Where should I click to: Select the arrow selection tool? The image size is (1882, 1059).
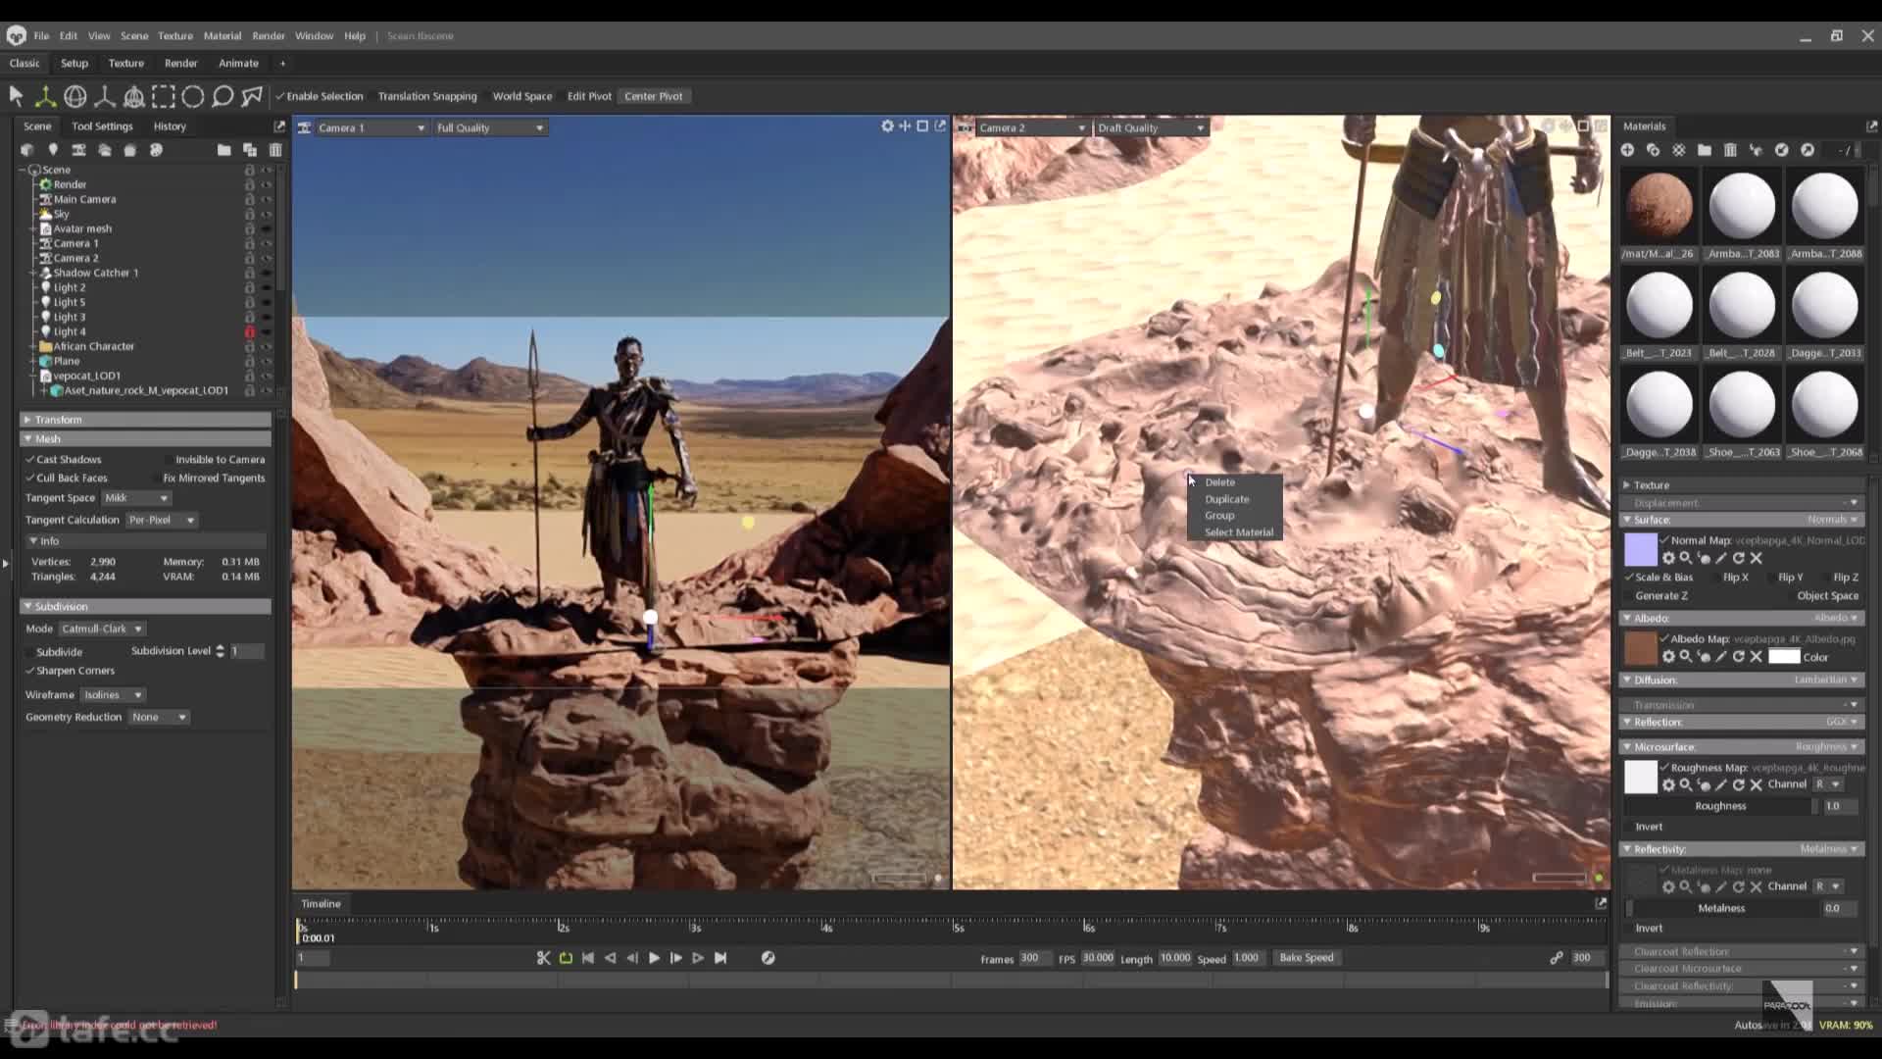(16, 96)
